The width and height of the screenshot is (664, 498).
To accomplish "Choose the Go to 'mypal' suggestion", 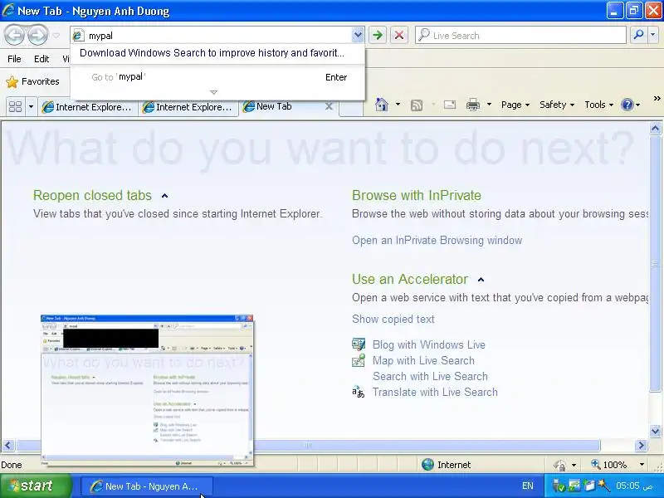I will point(217,77).
